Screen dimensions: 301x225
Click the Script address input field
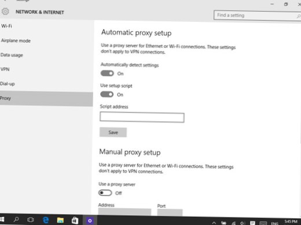coord(142,117)
